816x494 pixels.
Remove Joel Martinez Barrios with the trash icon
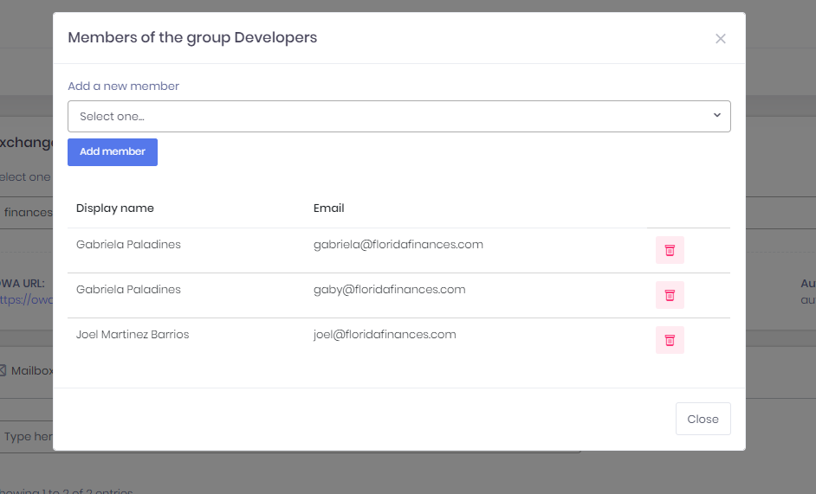(670, 340)
